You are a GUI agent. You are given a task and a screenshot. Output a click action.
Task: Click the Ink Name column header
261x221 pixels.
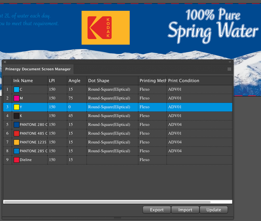(x=23, y=81)
